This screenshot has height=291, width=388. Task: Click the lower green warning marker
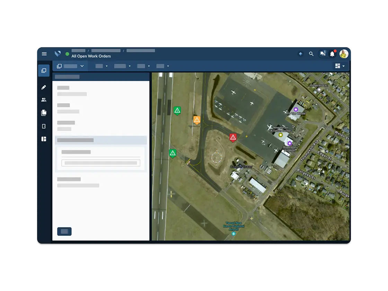pyautogui.click(x=173, y=153)
